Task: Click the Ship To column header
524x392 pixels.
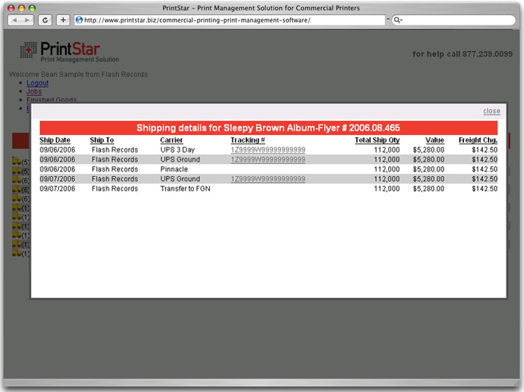Action: coord(102,141)
